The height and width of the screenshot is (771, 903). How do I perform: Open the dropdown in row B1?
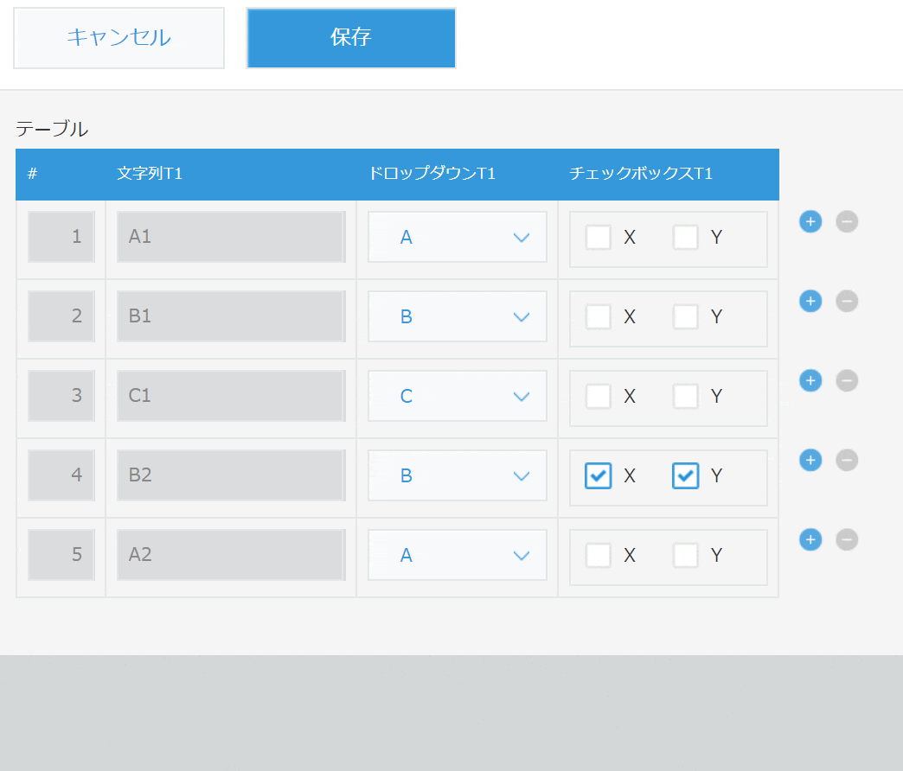[x=458, y=316]
